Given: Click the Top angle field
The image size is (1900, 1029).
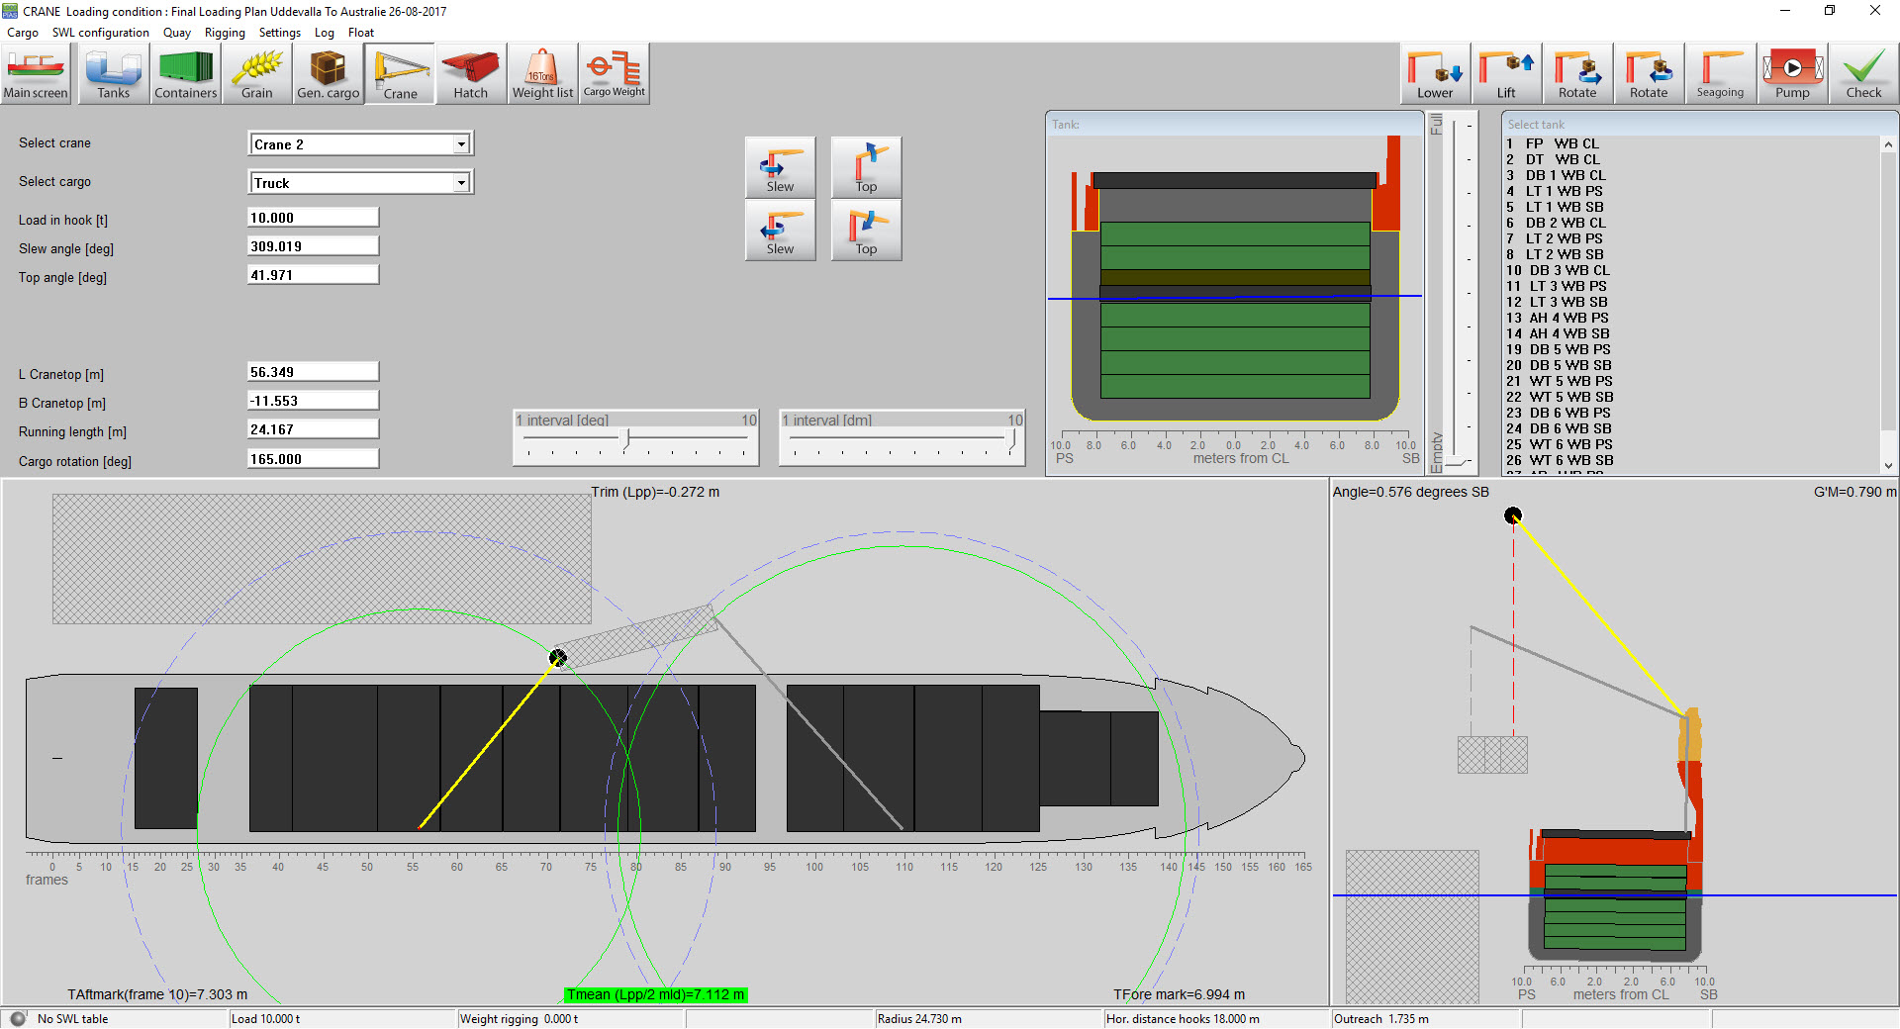Looking at the screenshot, I should point(313,275).
